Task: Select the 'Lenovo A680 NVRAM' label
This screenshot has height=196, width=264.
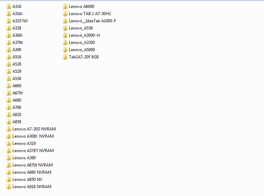Action: 32,172
